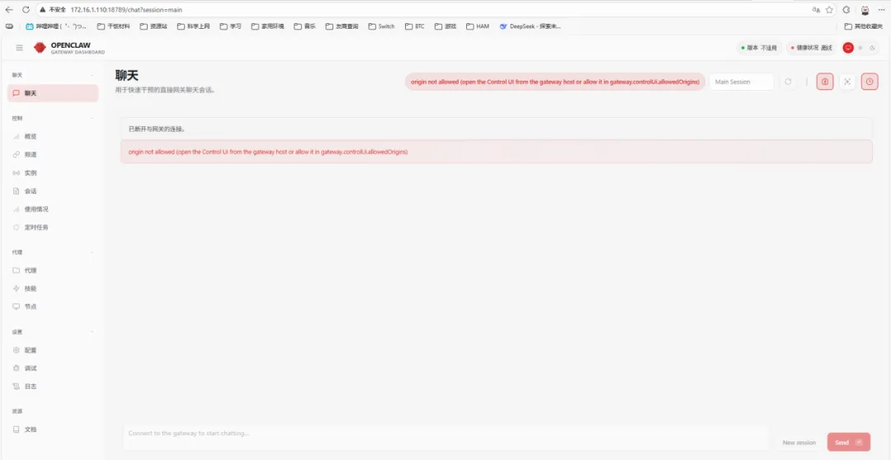Collapse the 控制 sidebar section
Screen dimensions: 891x460
pos(53,118)
